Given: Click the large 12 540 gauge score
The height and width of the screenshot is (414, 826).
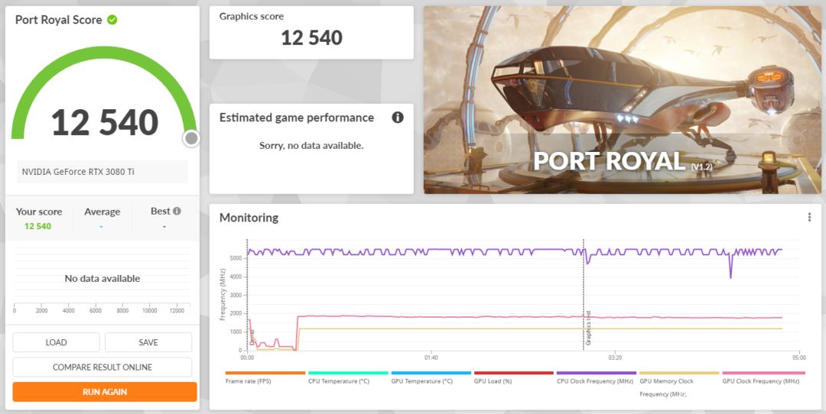Looking at the screenshot, I should (105, 122).
